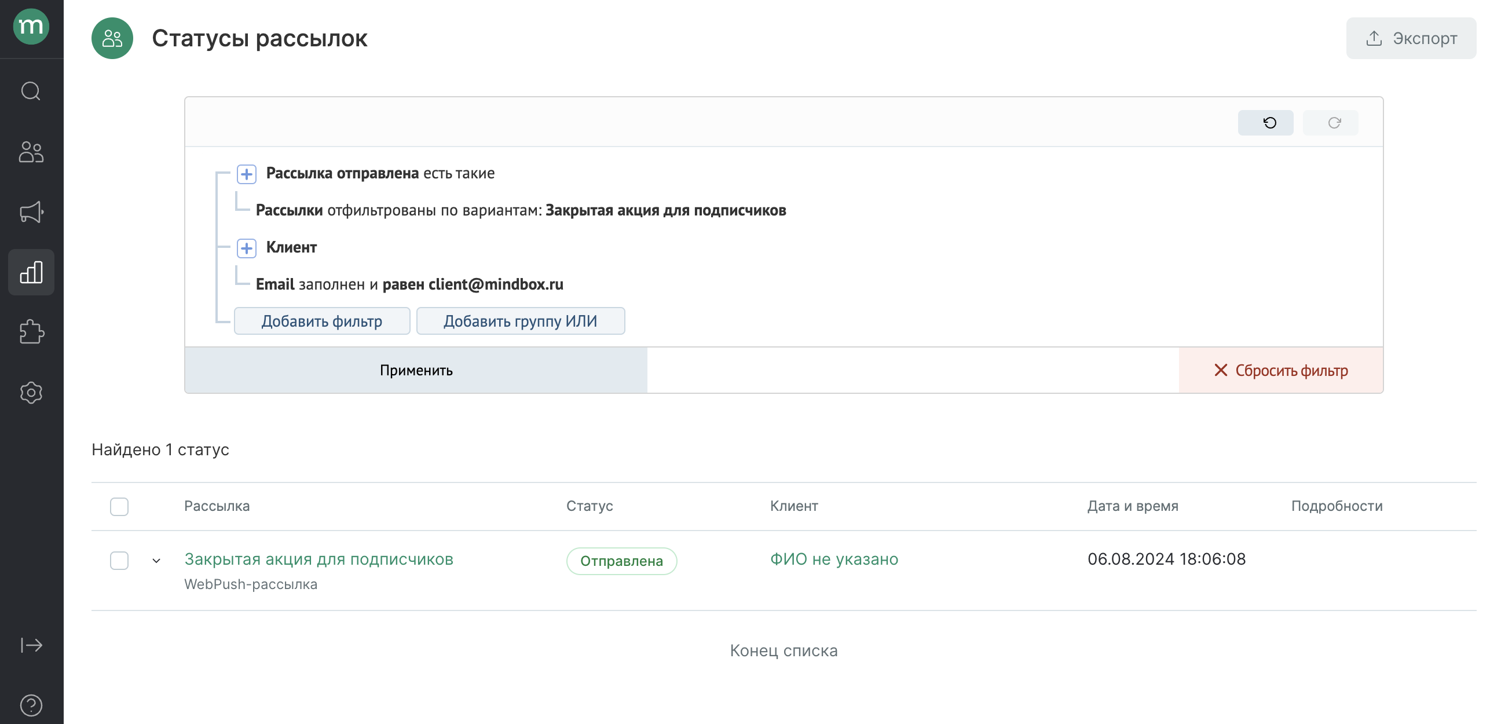Click the 'Статусы рассылок' page title
The height and width of the screenshot is (724, 1501).
(259, 38)
